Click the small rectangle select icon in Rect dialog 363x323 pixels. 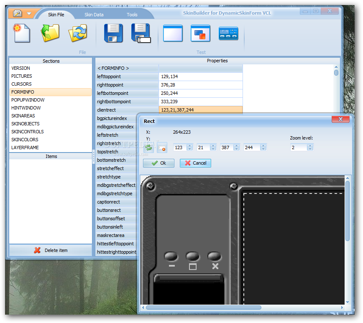click(x=162, y=148)
